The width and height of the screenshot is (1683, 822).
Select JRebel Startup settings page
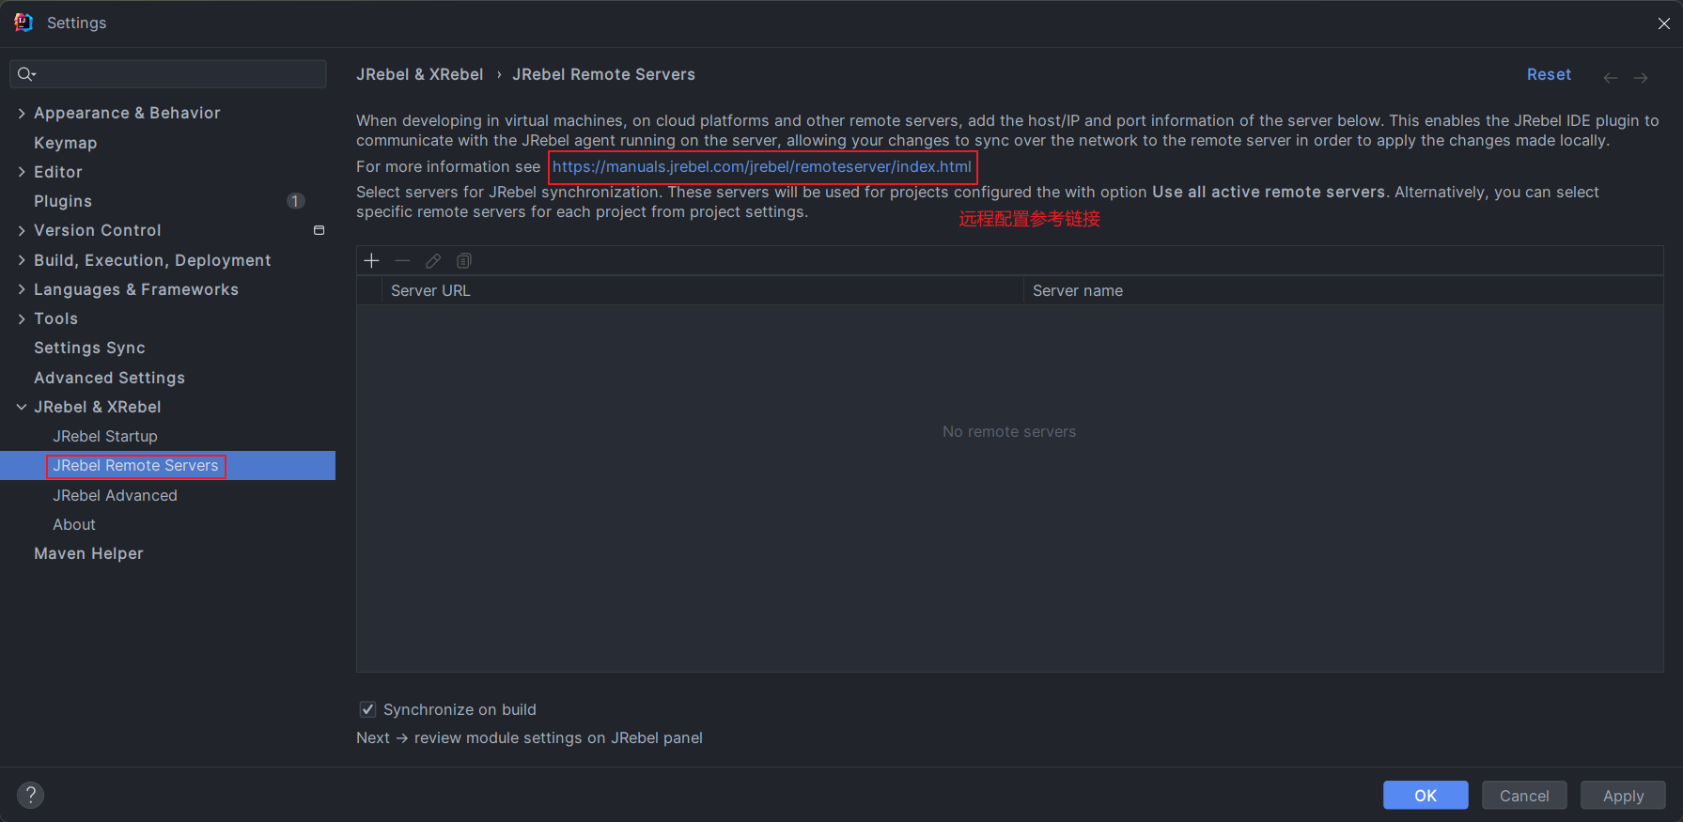pyautogui.click(x=105, y=436)
